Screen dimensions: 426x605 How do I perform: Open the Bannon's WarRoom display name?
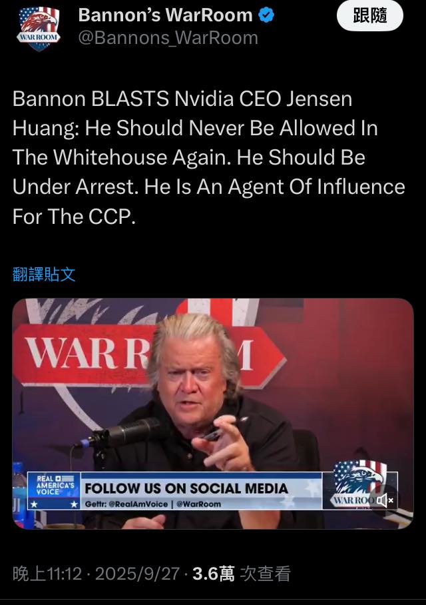pos(165,15)
